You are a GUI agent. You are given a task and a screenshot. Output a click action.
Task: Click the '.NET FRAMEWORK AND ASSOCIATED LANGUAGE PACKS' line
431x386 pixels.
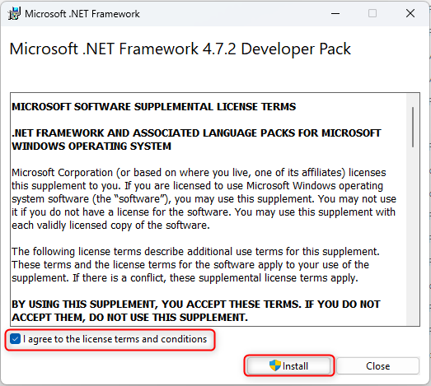(x=196, y=133)
